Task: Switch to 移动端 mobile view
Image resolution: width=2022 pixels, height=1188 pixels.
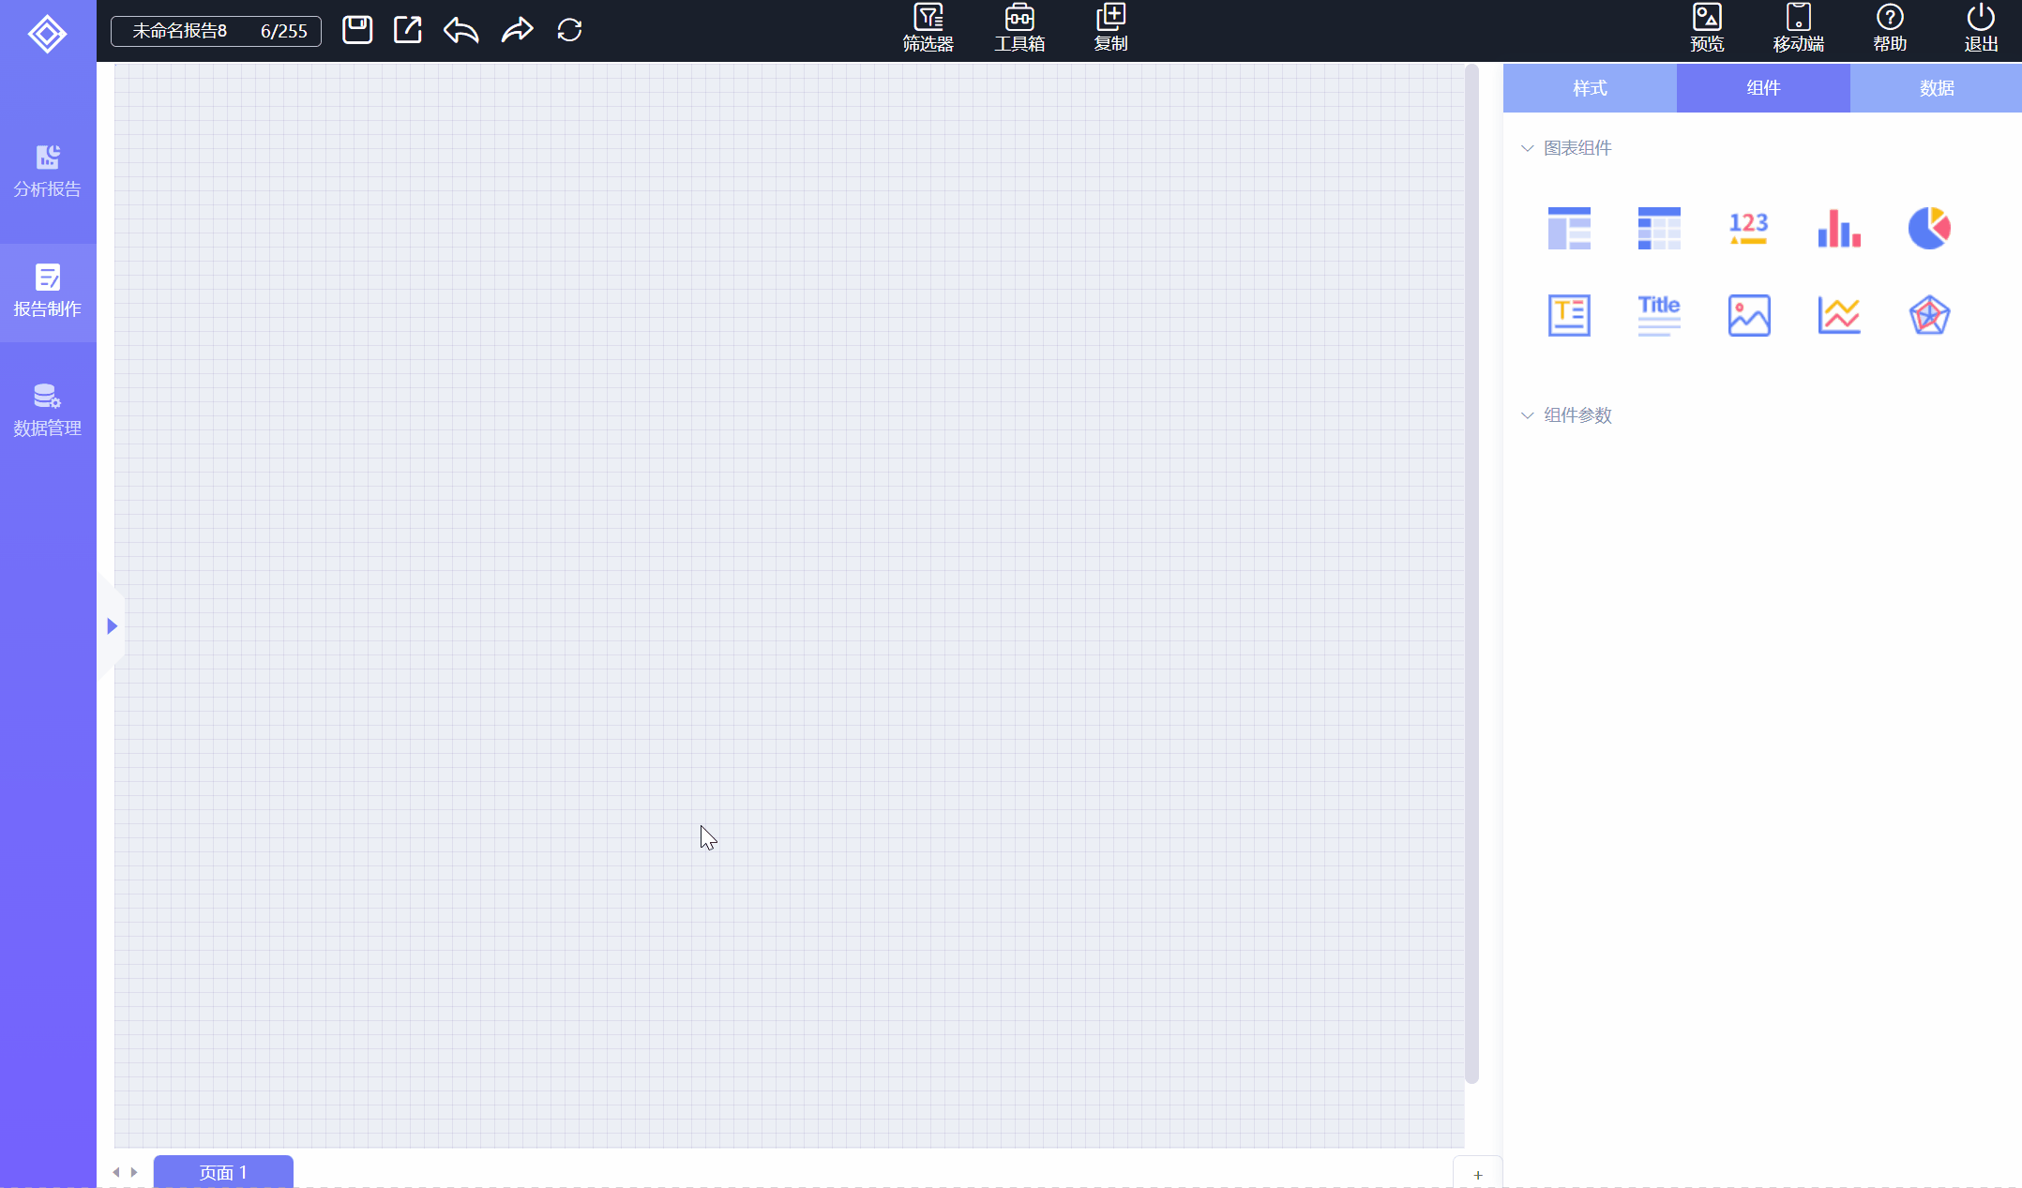Action: (1798, 29)
